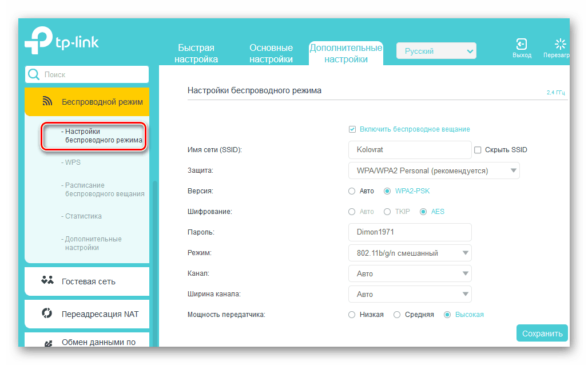Open the WPS submenu item
The height and width of the screenshot is (365, 588).
click(71, 162)
